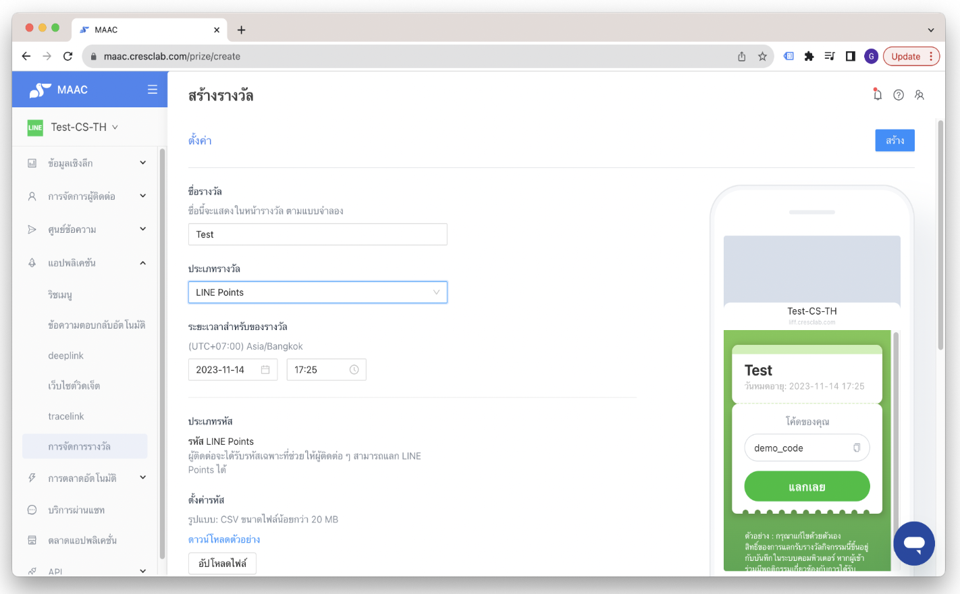Click the green แลกเลย redeem button
The image size is (960, 594).
[x=807, y=487]
